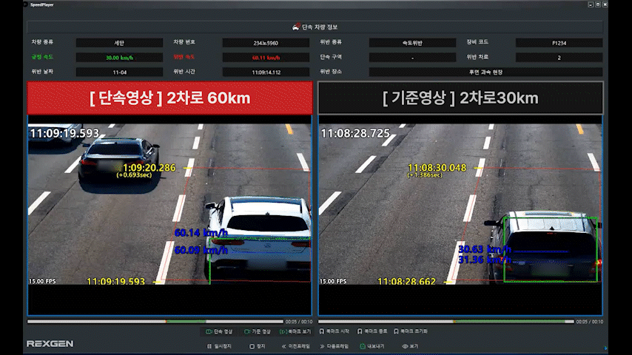Click the 기준 영상 camera button
Screen dimensions: 632x355
tap(257, 331)
